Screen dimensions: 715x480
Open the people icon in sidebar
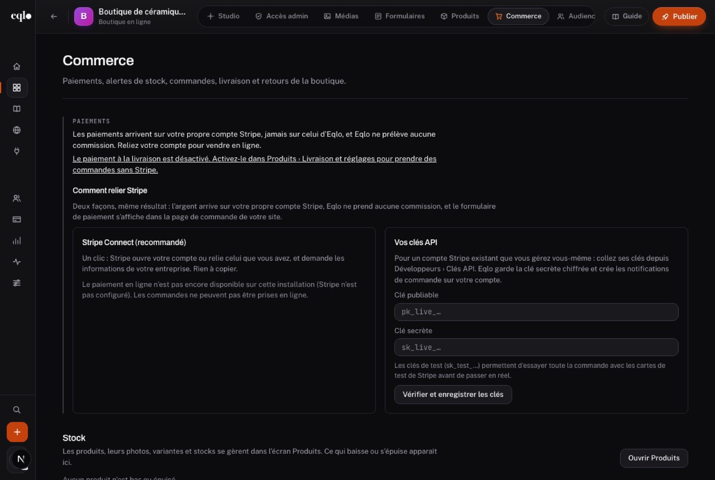coord(17,198)
